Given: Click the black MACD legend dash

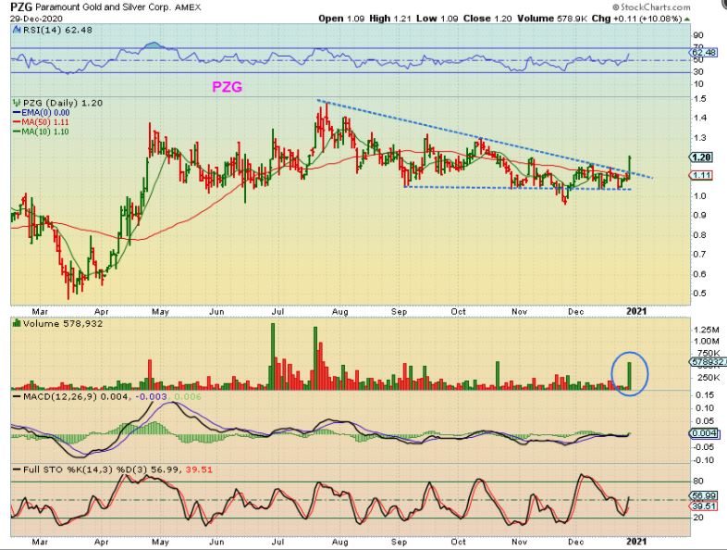Looking at the screenshot, I should pos(18,397).
